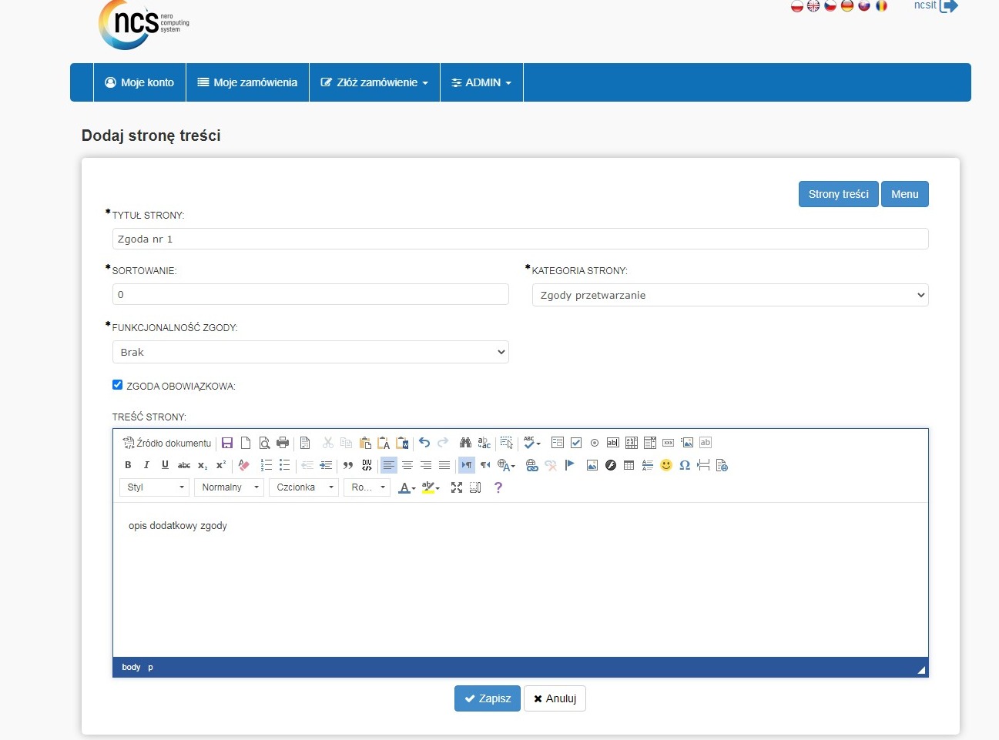Open the ADMIN menu
The width and height of the screenshot is (999, 740).
[x=481, y=82]
